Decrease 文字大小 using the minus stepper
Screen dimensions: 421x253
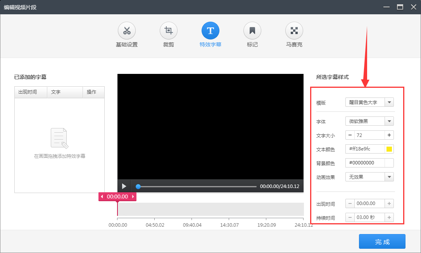(x=349, y=135)
